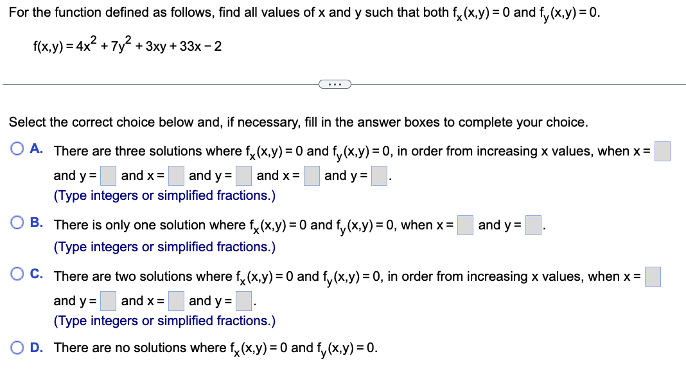Expand the ellipsis divider control
Image resolution: width=686 pixels, height=383 pixels.
click(335, 84)
